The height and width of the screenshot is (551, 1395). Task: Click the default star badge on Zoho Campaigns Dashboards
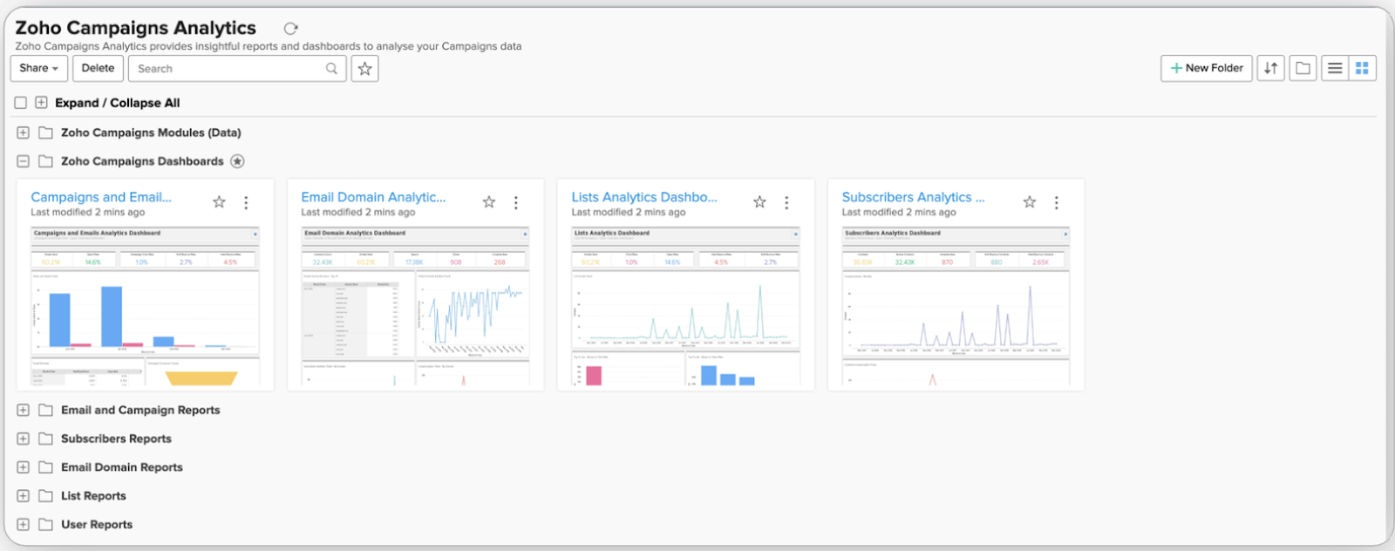(237, 161)
